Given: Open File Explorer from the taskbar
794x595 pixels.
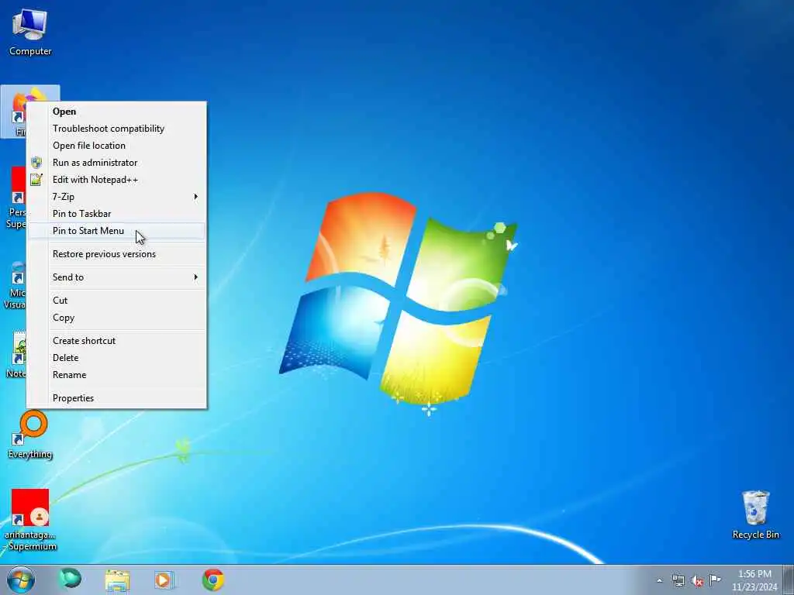Looking at the screenshot, I should (118, 580).
